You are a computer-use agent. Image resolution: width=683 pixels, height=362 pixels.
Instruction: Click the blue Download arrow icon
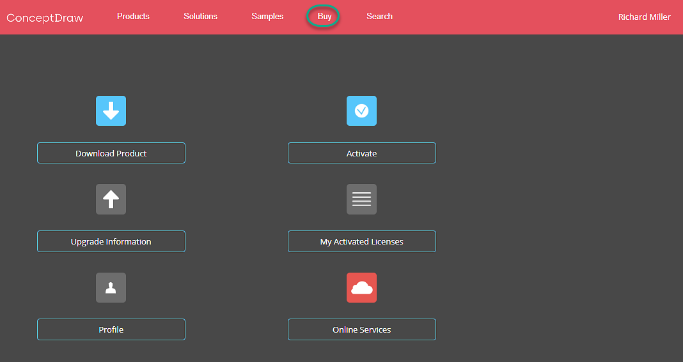111,111
